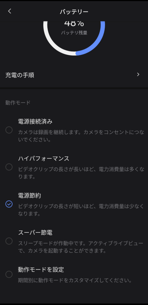Image resolution: width=148 pixels, height=305 pixels.
Task: Click the ハイパフォーマンス option title
Action: click(x=44, y=159)
